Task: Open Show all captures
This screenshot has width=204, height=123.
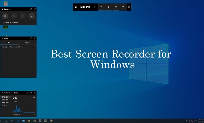Action: point(10,23)
